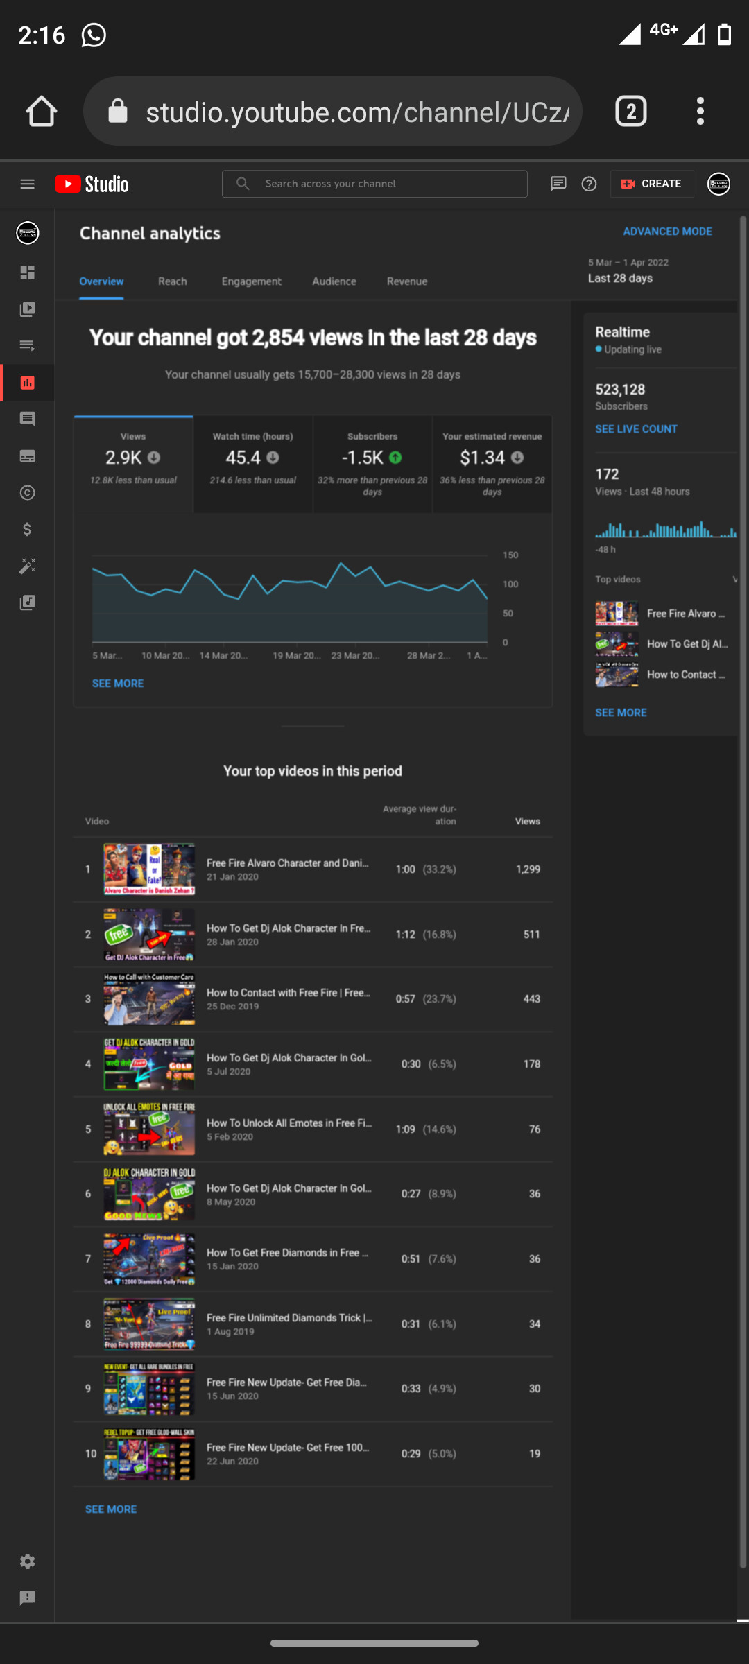Click SEE LIVE COUNT link

636,429
